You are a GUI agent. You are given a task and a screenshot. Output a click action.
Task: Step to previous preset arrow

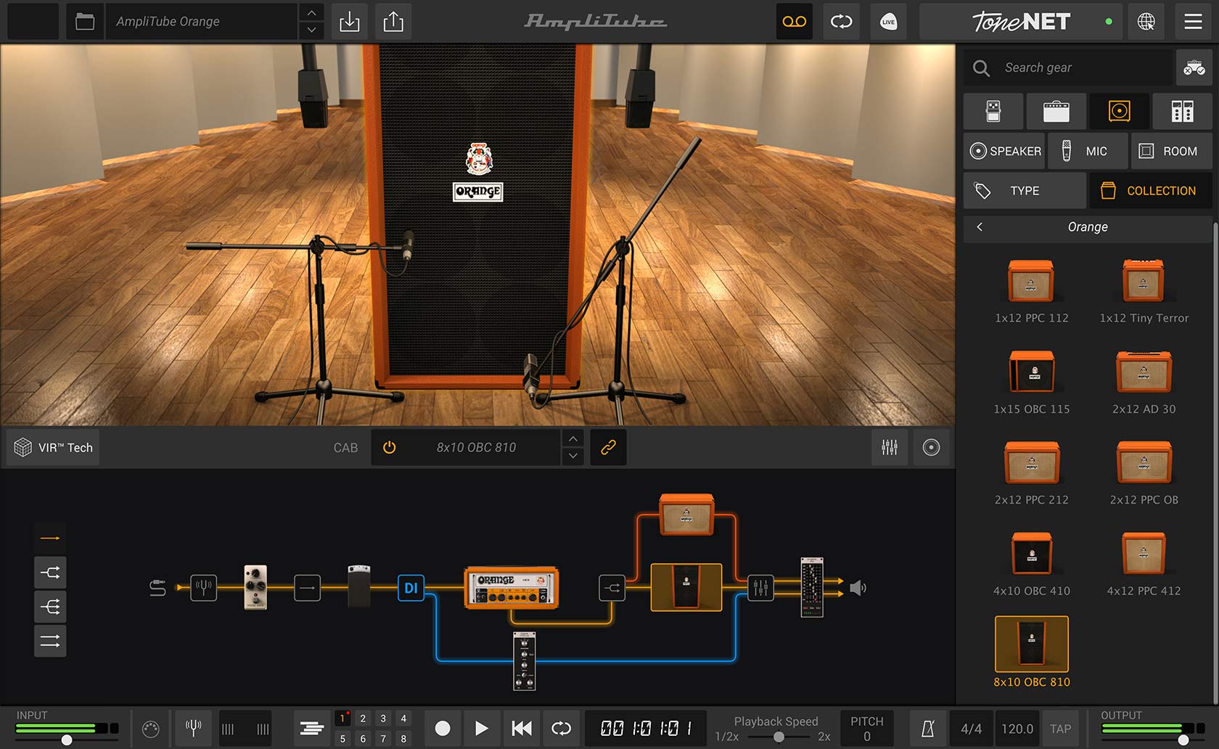tap(311, 13)
